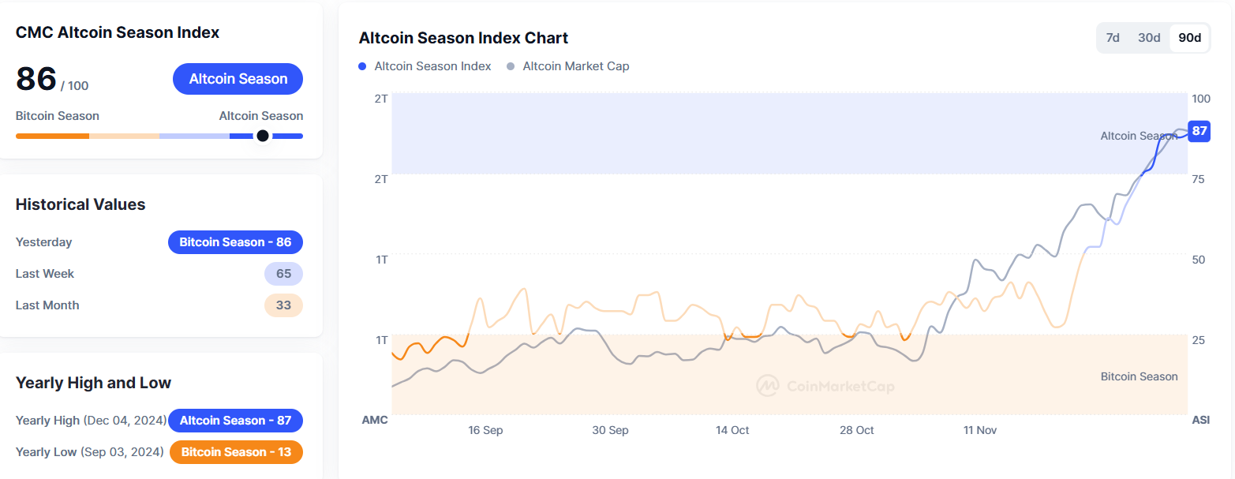This screenshot has width=1235, height=479.
Task: Click the CoinMarketCap watermark logo in chart
Action: 825,386
